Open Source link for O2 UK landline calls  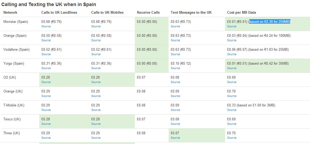point(46,82)
